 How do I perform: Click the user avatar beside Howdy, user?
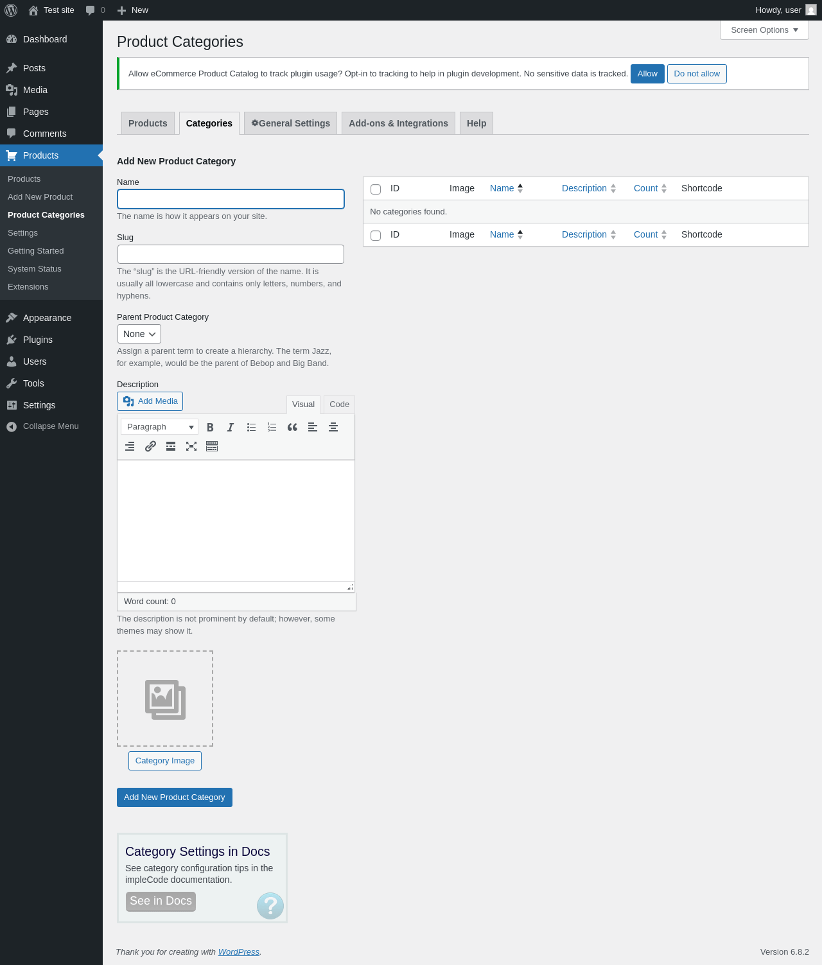(x=811, y=10)
